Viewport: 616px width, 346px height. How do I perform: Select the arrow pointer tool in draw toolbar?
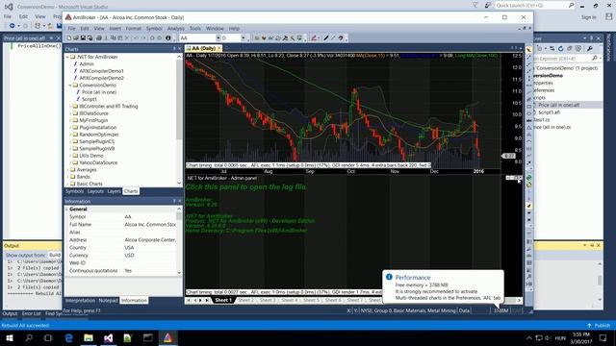528,50
